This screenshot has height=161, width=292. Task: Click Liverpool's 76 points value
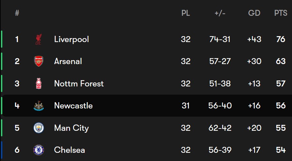pos(280,39)
